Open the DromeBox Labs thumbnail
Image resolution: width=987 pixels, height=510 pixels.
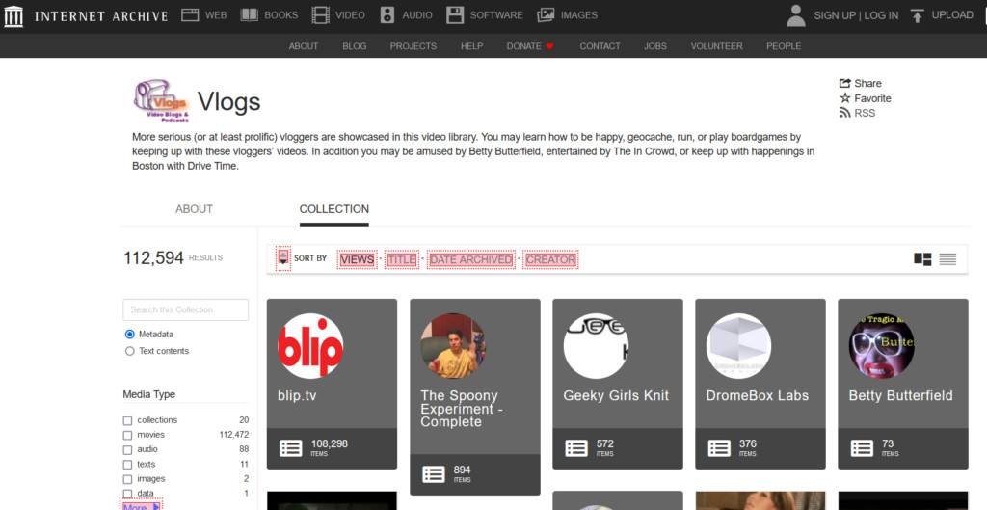[739, 346]
